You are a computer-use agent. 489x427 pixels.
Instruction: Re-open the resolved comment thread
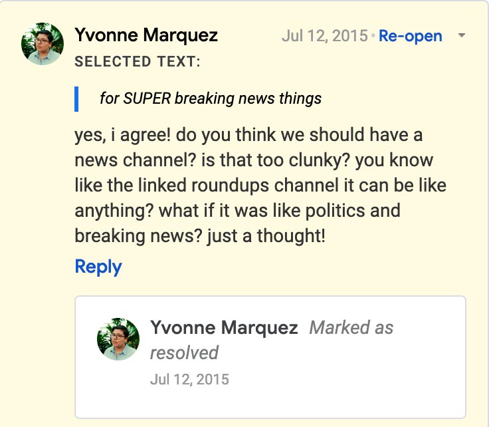(410, 36)
